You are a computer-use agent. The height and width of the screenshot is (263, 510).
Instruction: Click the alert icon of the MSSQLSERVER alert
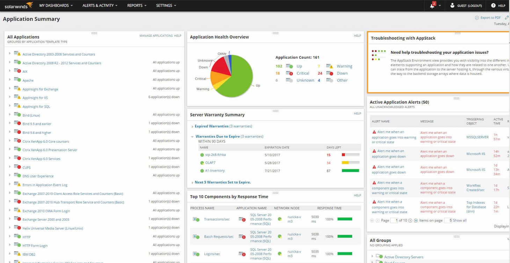click(374, 132)
